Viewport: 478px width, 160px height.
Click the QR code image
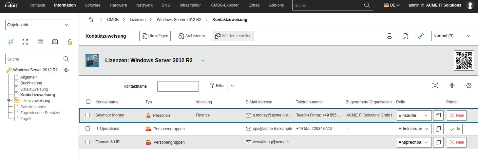[x=464, y=61]
